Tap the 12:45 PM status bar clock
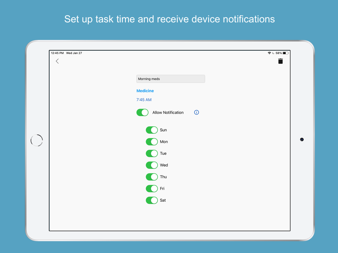 (x=57, y=53)
